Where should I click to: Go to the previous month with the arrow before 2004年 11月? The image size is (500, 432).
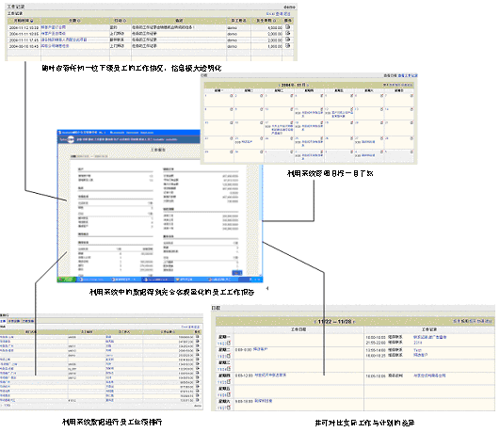point(280,85)
